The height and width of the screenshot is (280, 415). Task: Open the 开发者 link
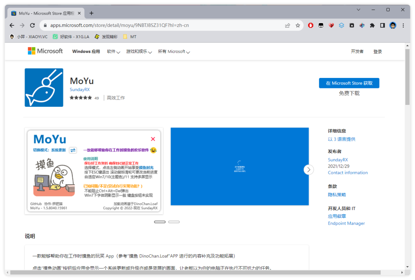(357, 51)
